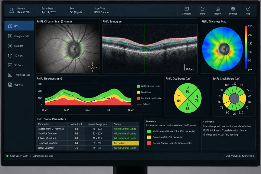Click the Value (µm) column header
Viewport: 261px width, 174px height.
pyautogui.click(x=76, y=124)
